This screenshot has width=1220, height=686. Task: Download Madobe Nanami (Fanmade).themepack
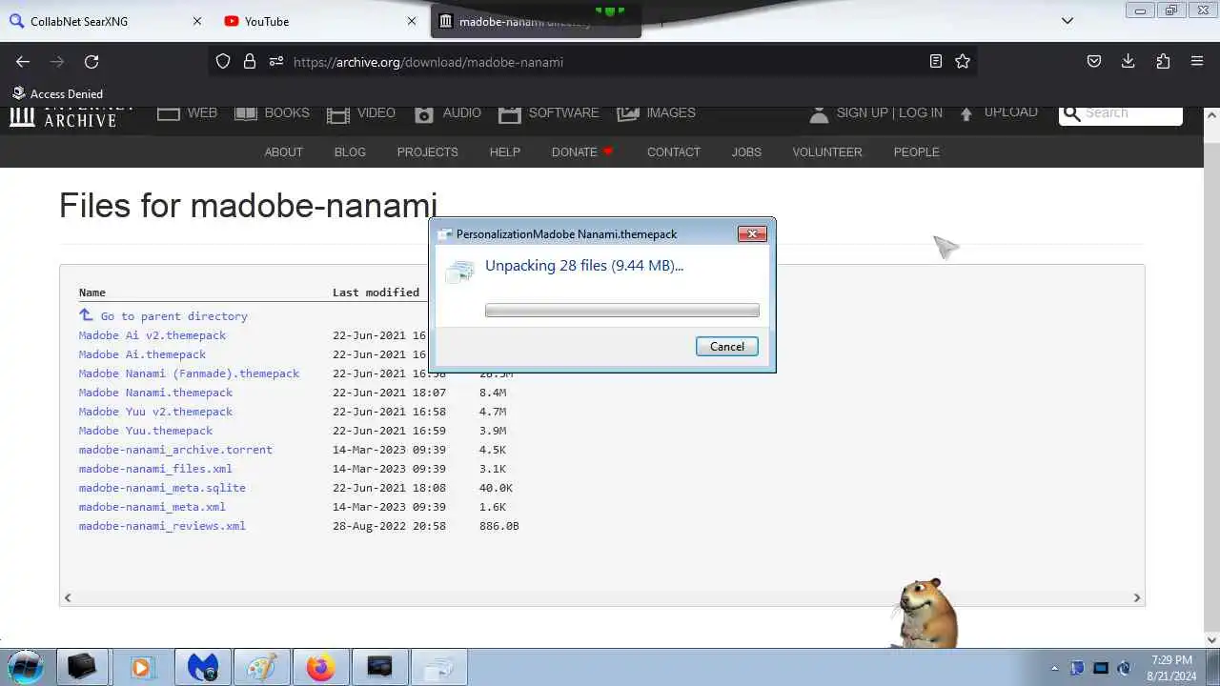(189, 373)
